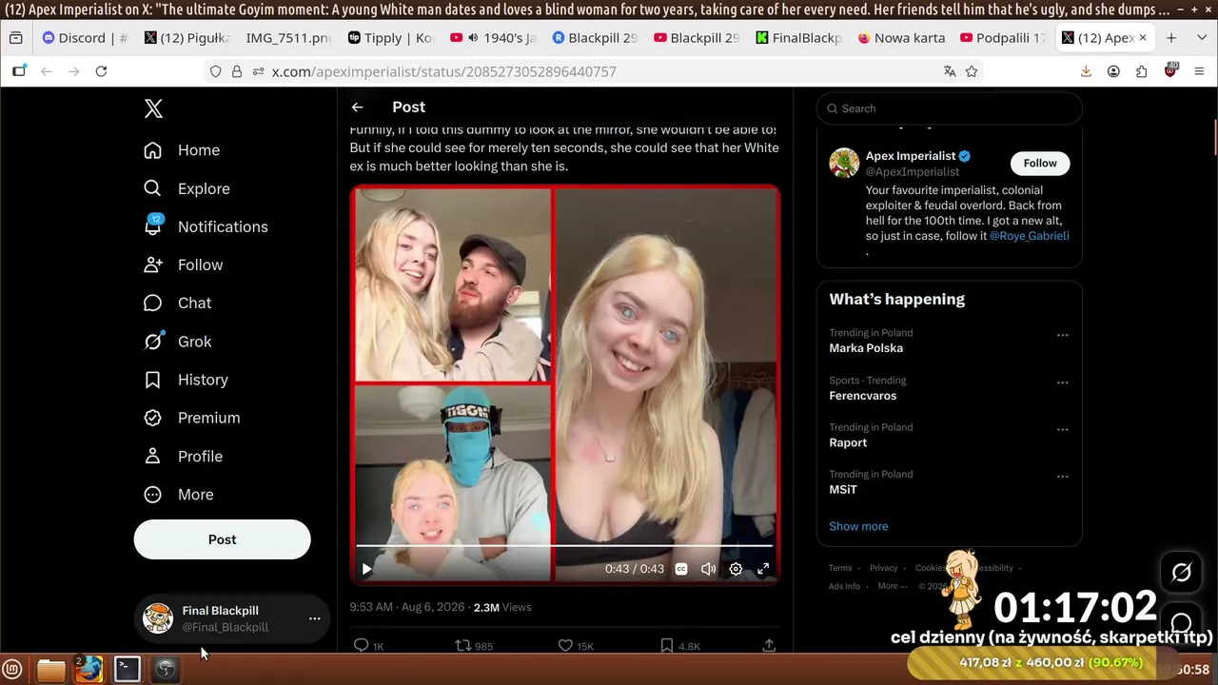Mute the video with the speaker icon

point(708,569)
